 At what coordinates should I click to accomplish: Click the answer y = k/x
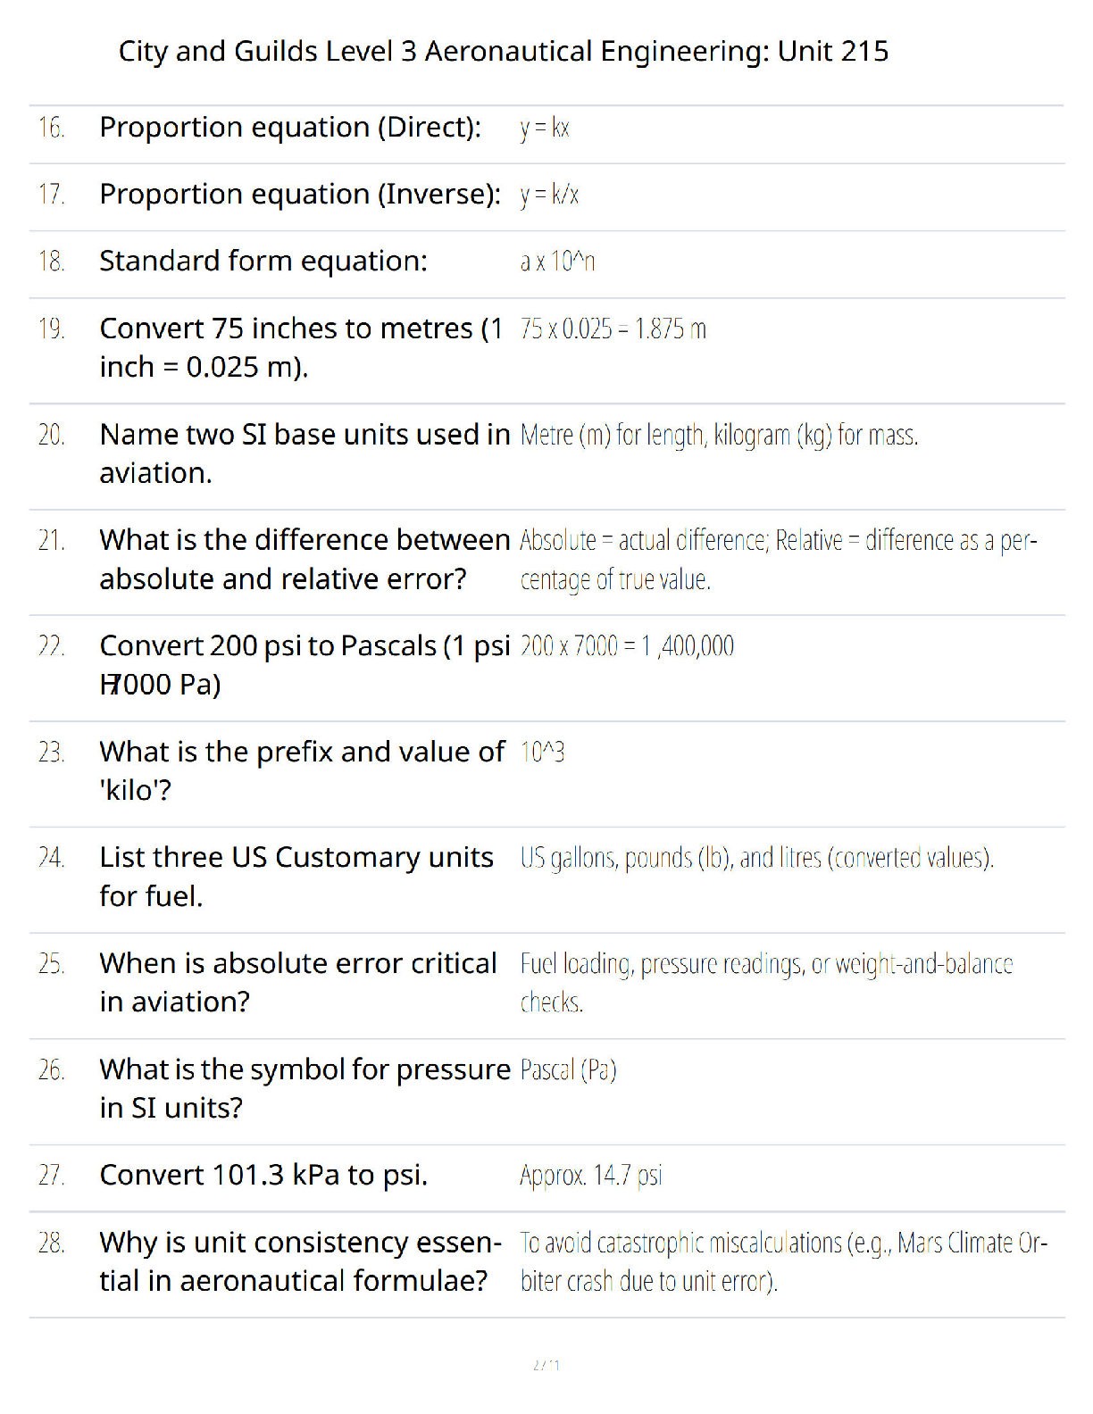(x=549, y=195)
